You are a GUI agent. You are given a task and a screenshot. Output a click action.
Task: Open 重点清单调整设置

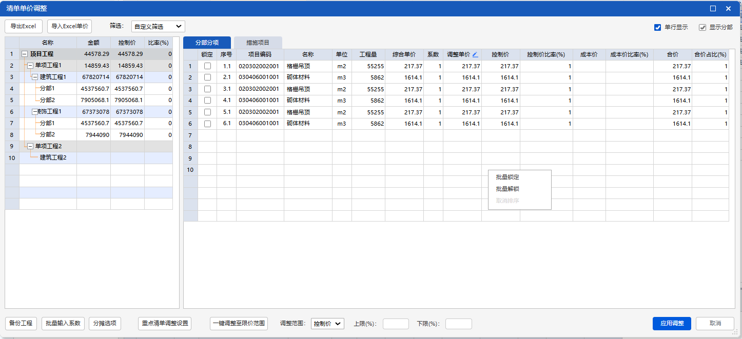click(x=165, y=324)
